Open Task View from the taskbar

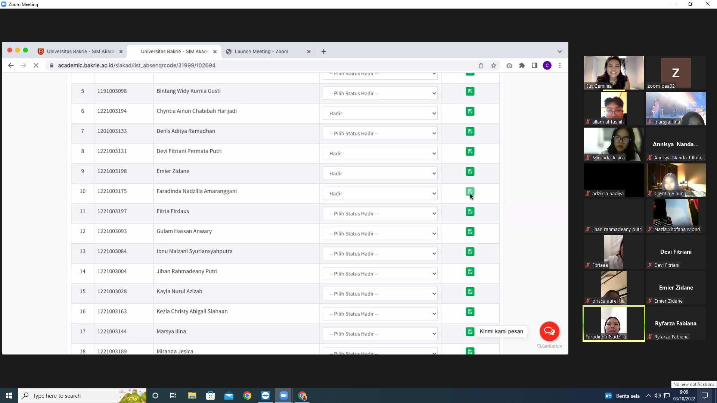click(173, 396)
